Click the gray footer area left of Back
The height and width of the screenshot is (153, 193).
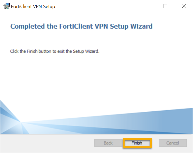pyautogui.click(x=47, y=143)
